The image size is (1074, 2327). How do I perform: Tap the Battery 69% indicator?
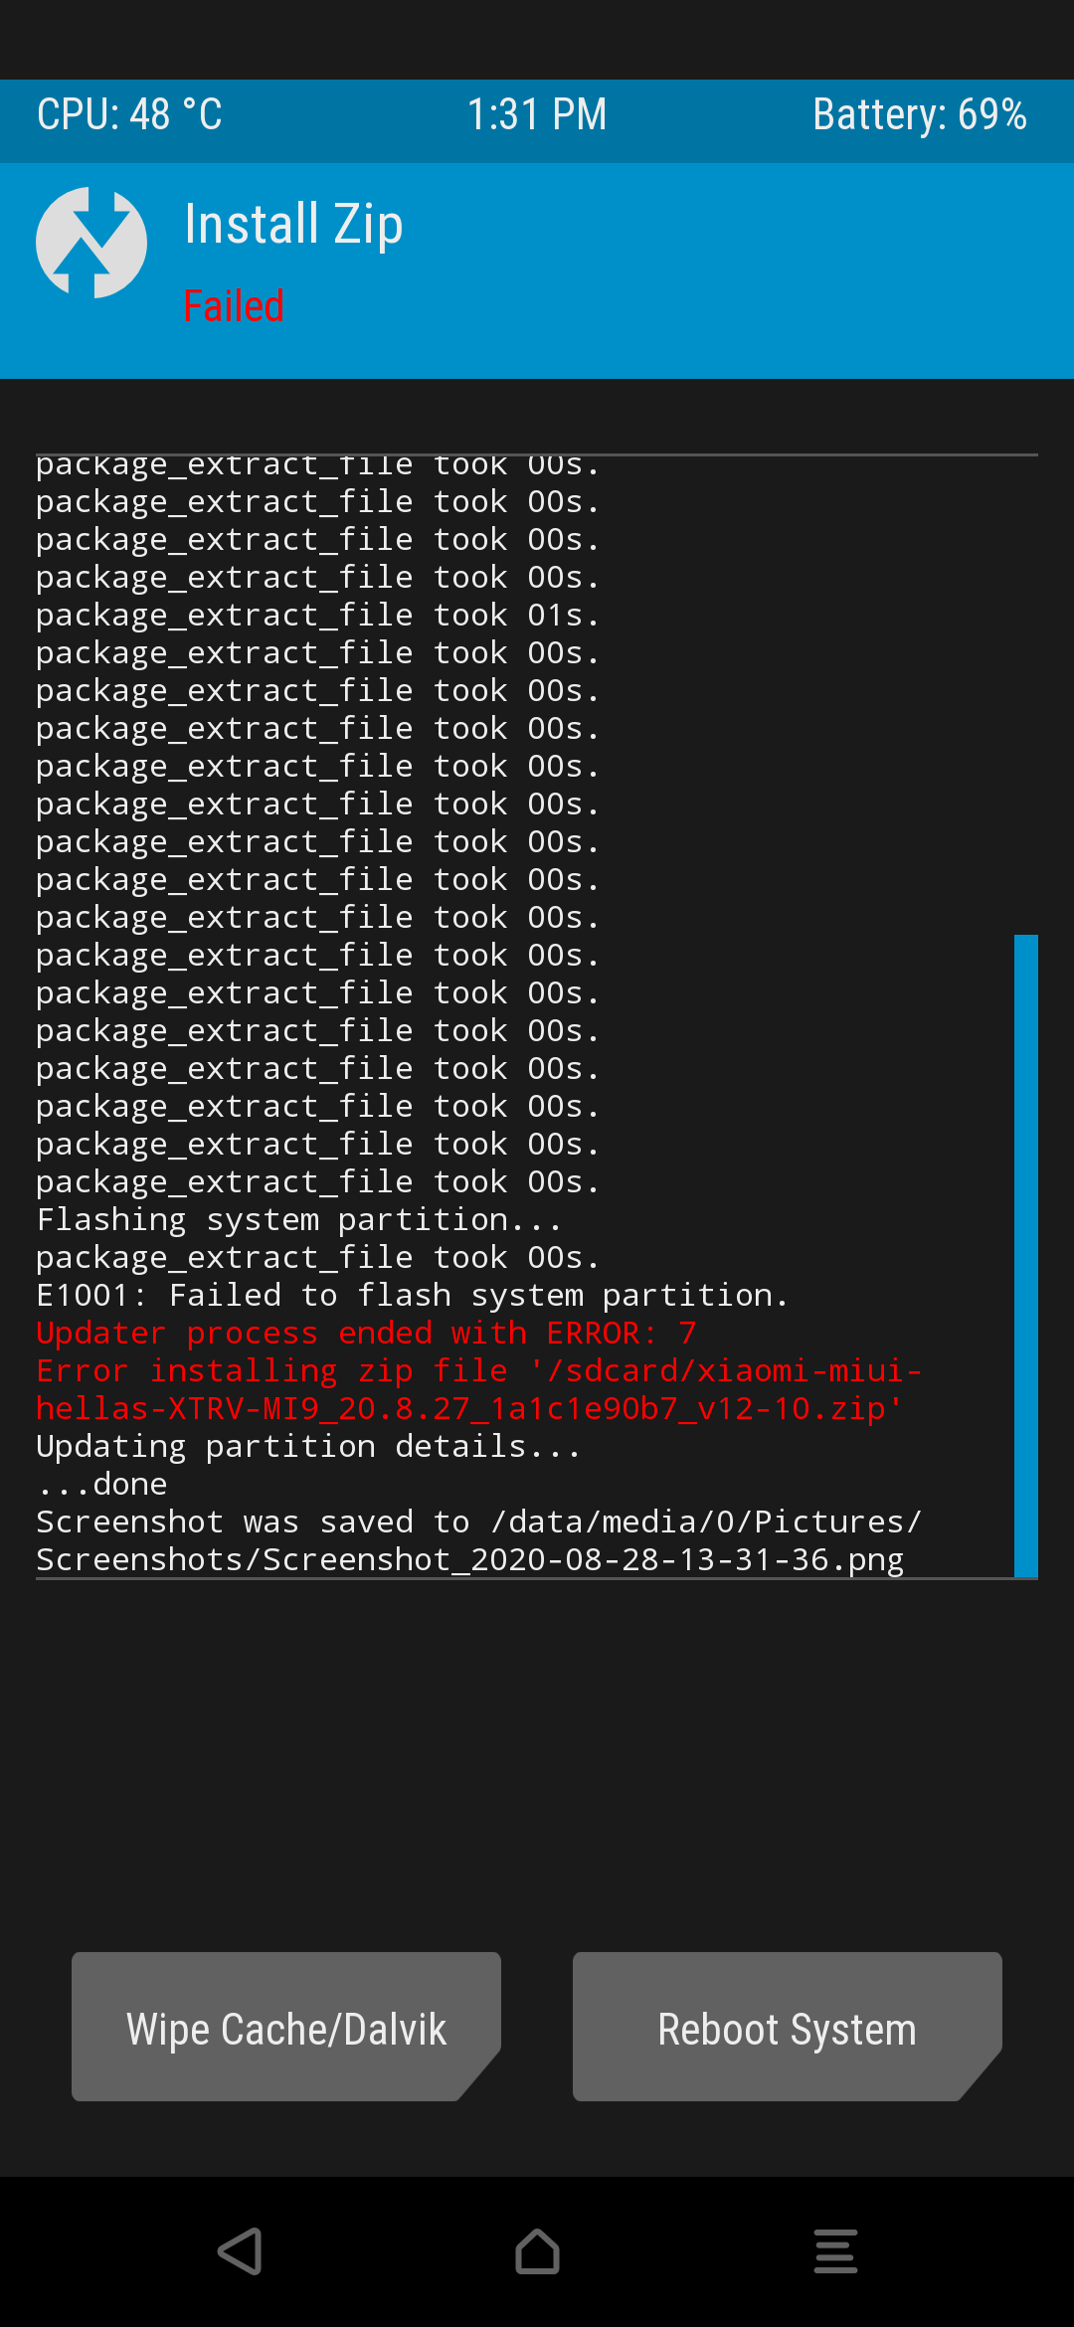919,114
